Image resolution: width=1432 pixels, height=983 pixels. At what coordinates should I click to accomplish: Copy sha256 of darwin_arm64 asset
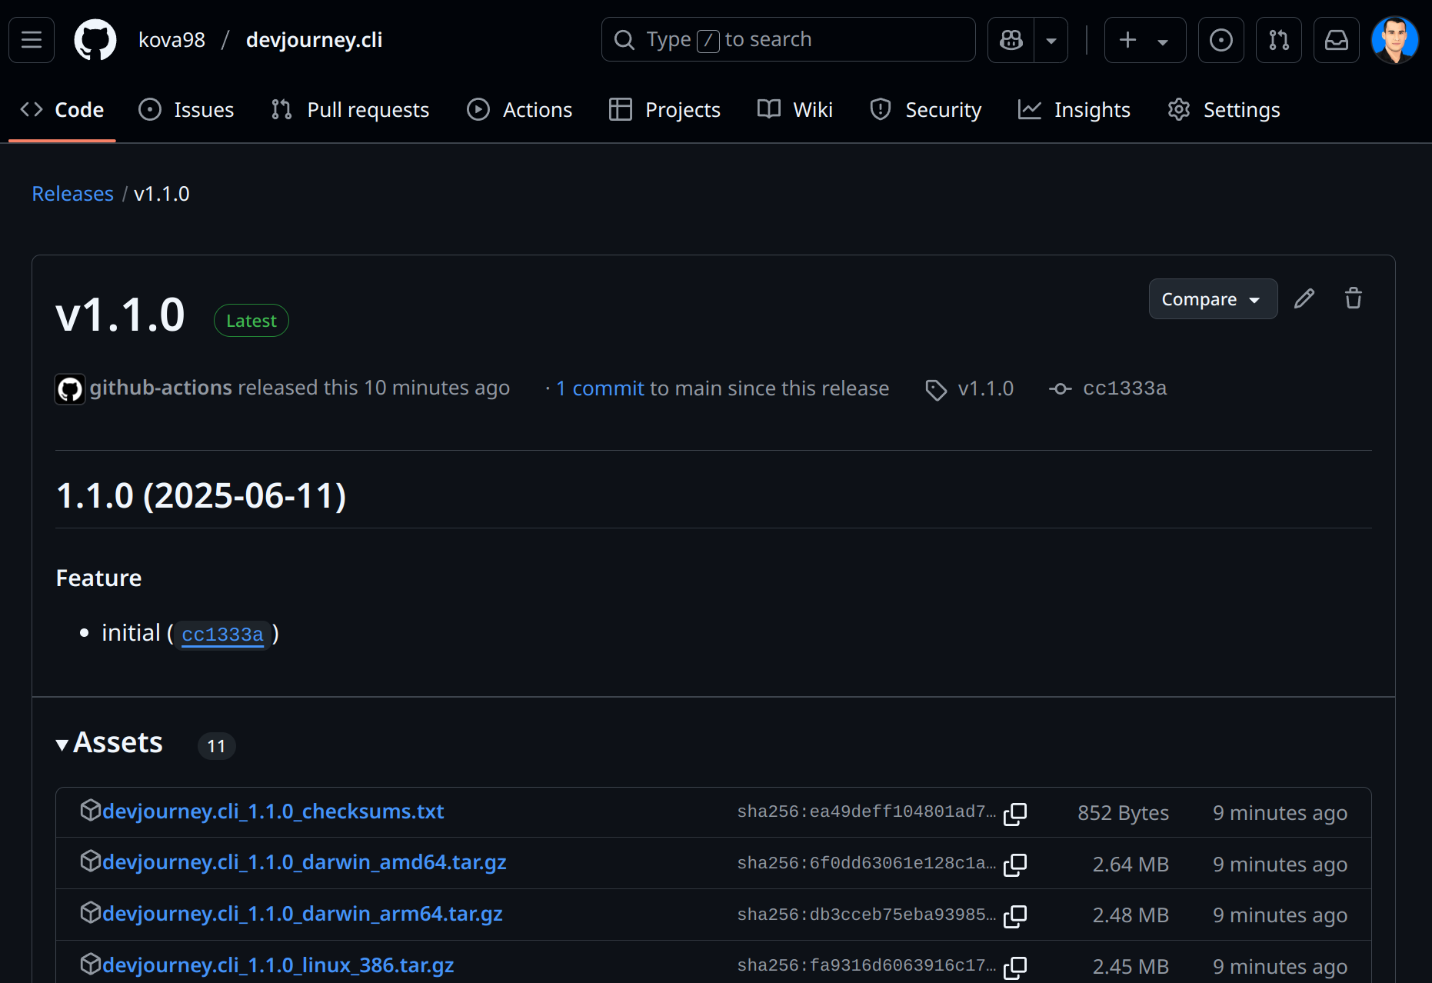(x=1015, y=915)
